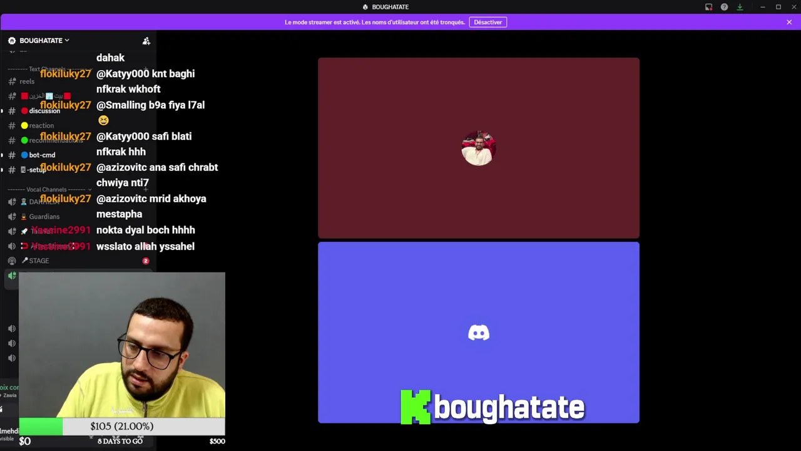The image size is (801, 451).
Task: Click the message '@azizovitc mrid akhoya mestapha'
Action: point(151,206)
